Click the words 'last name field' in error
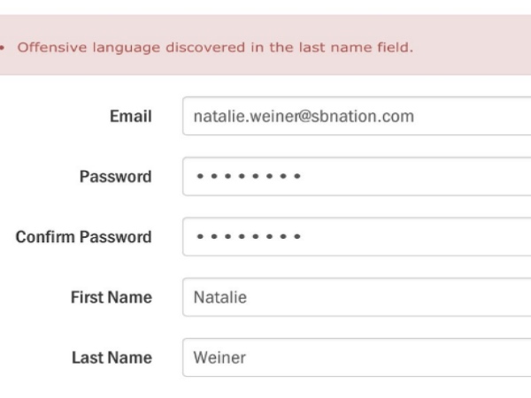 (360, 48)
